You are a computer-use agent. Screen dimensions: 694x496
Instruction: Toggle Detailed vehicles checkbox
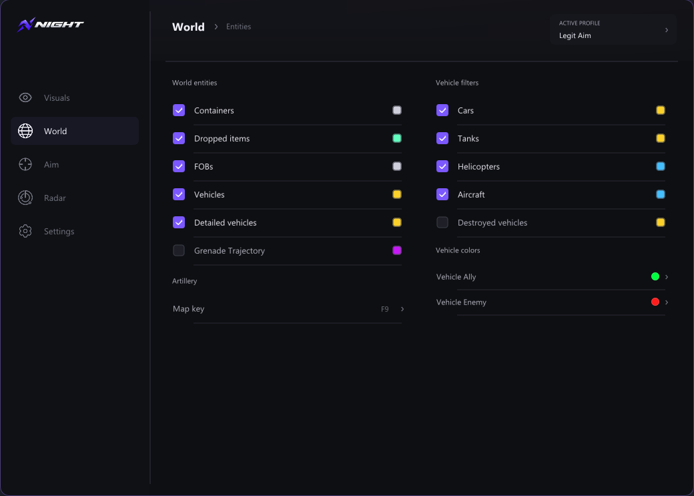click(x=179, y=222)
